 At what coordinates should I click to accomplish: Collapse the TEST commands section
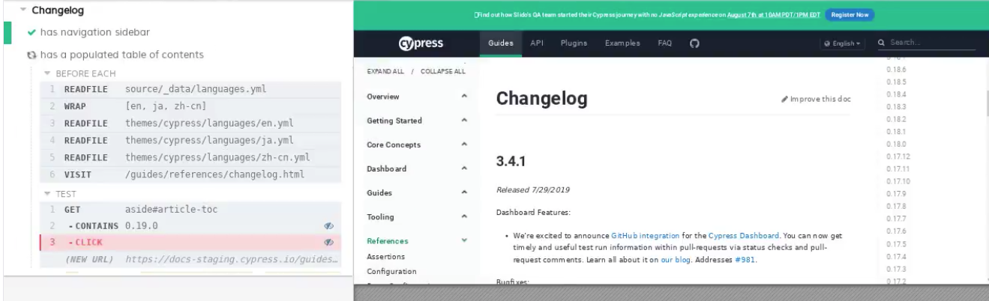46,194
